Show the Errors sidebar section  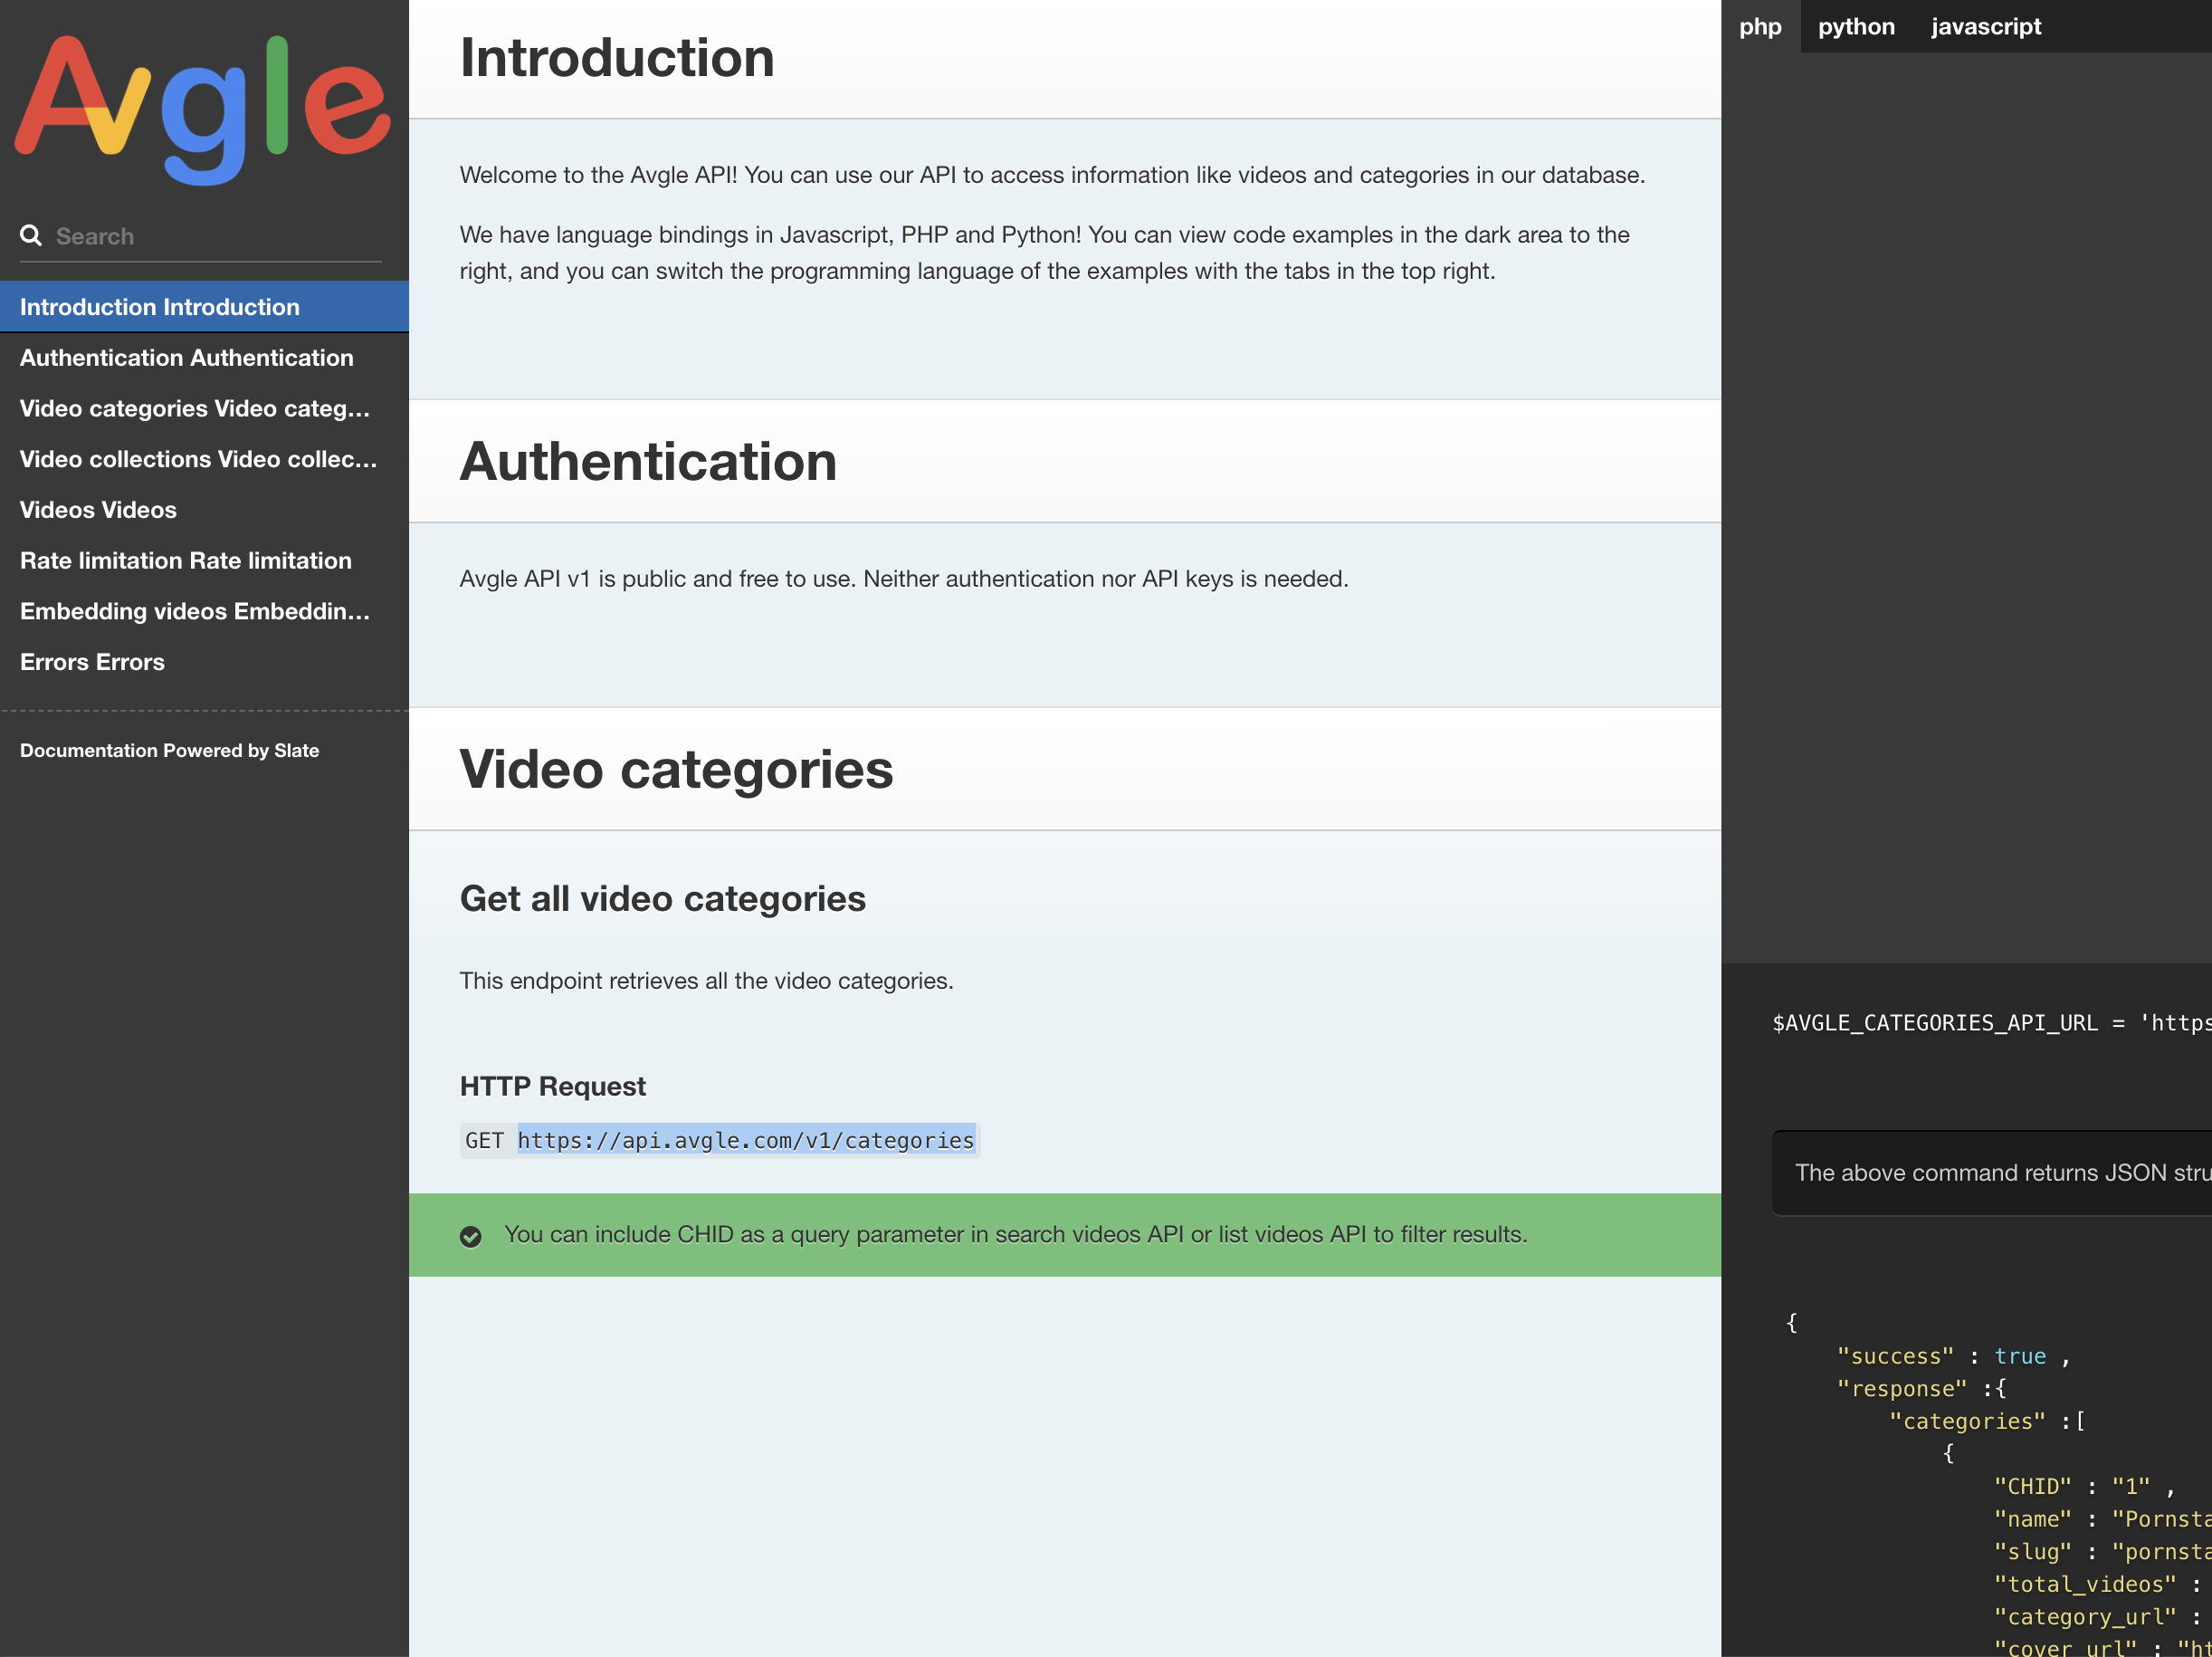pos(204,663)
